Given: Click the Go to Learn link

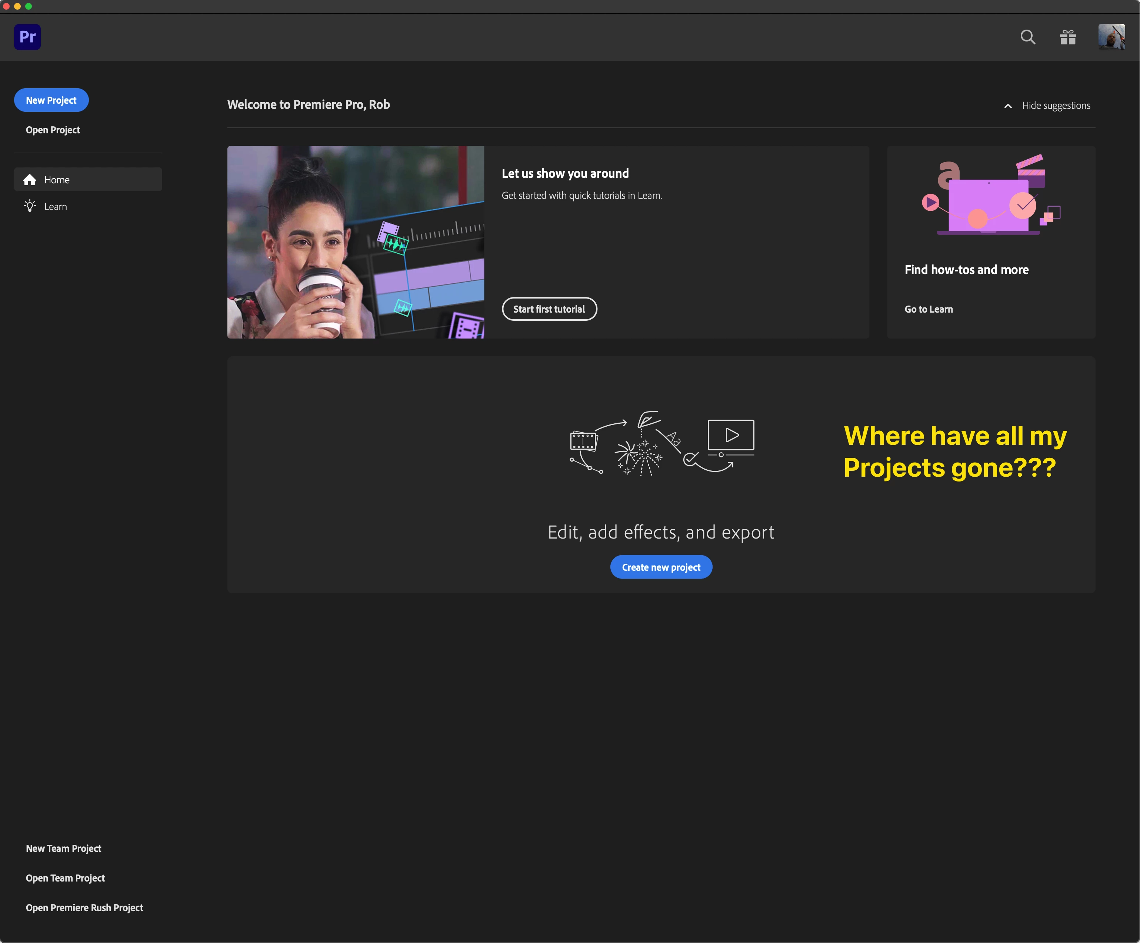Looking at the screenshot, I should pyautogui.click(x=928, y=309).
